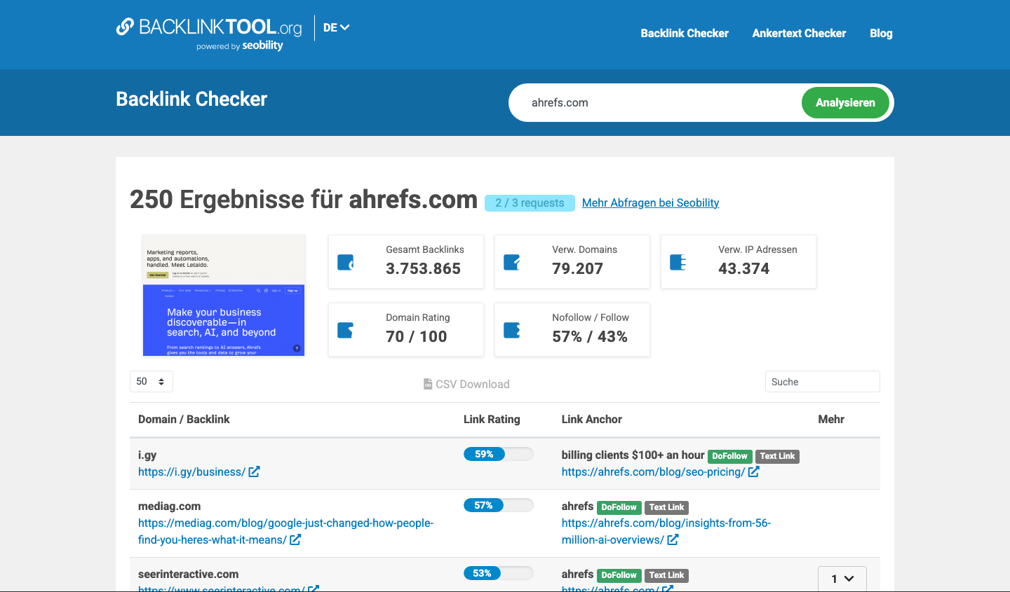Click Text Link badge in mediag.com row
1010x592 pixels.
coord(666,507)
